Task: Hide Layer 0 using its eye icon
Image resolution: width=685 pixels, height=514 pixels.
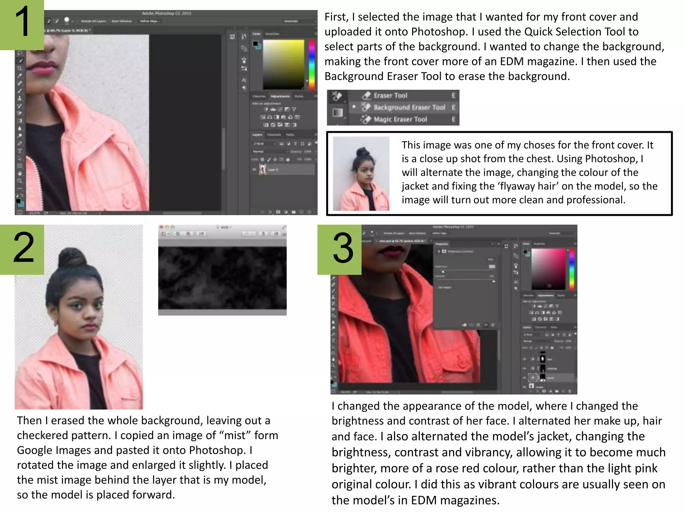Action: pos(255,170)
